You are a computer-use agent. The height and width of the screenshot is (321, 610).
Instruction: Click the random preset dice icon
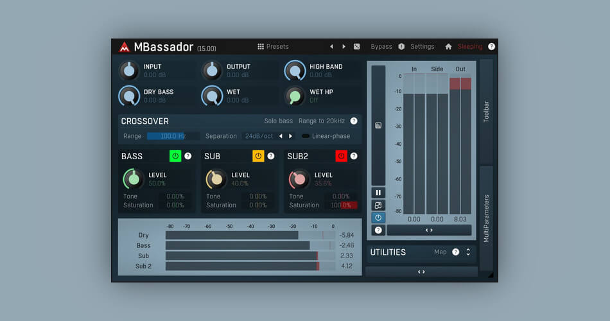click(x=357, y=46)
